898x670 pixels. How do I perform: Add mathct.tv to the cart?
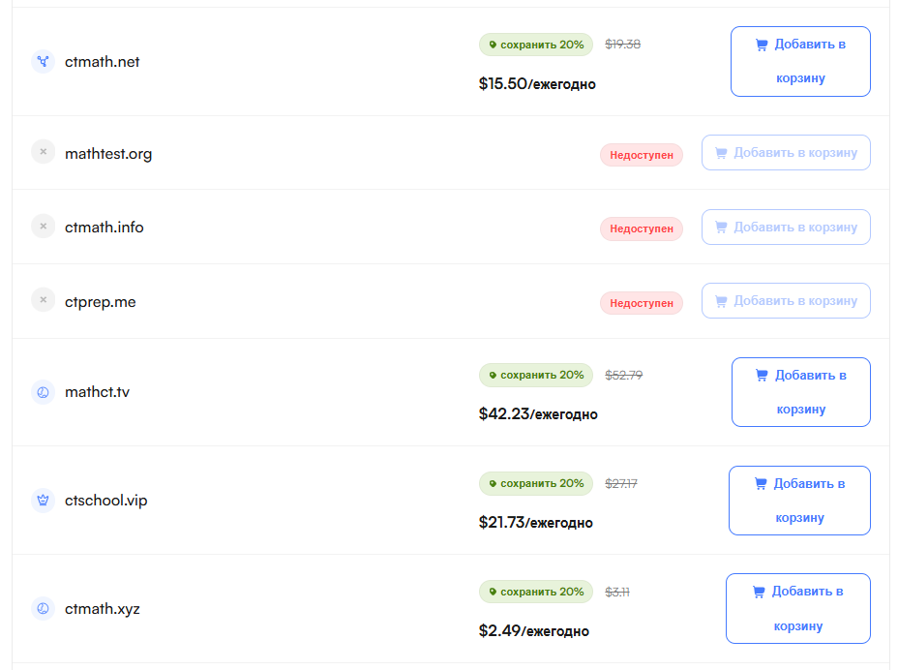(800, 392)
